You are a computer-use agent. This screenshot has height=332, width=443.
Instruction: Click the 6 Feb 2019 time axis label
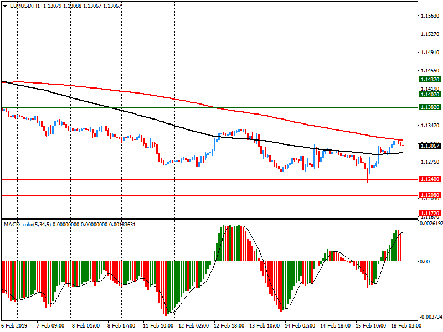coord(14,326)
